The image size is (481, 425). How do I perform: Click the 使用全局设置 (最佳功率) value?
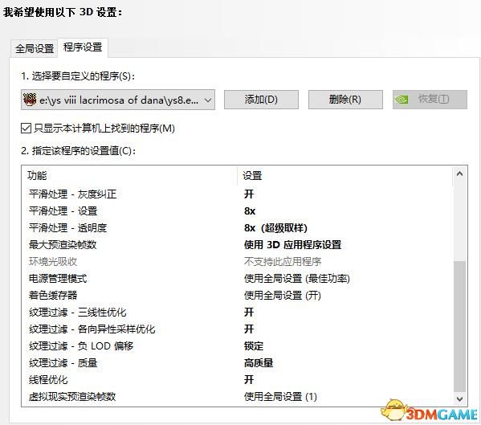pyautogui.click(x=297, y=279)
